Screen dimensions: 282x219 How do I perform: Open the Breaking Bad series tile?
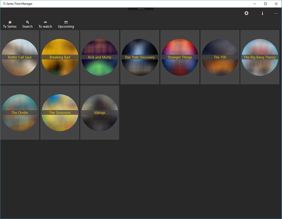[60, 57]
